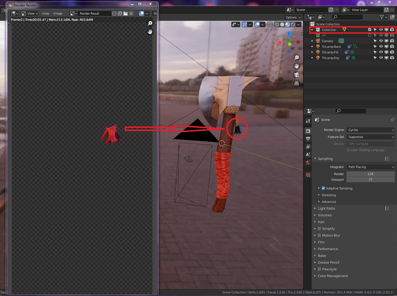Click the viewport pan hand gizmo
Screen dimensions: 397x296
pos(297,66)
